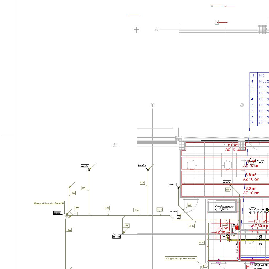Click the crosshair marker near axis Q

pyautogui.click(x=136, y=30)
